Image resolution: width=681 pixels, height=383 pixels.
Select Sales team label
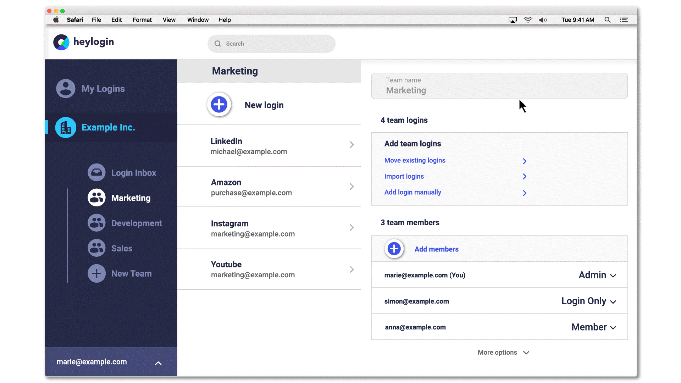click(x=122, y=249)
